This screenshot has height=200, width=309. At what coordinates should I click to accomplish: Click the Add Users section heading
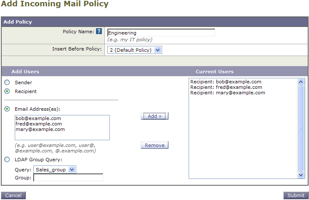pyautogui.click(x=25, y=72)
